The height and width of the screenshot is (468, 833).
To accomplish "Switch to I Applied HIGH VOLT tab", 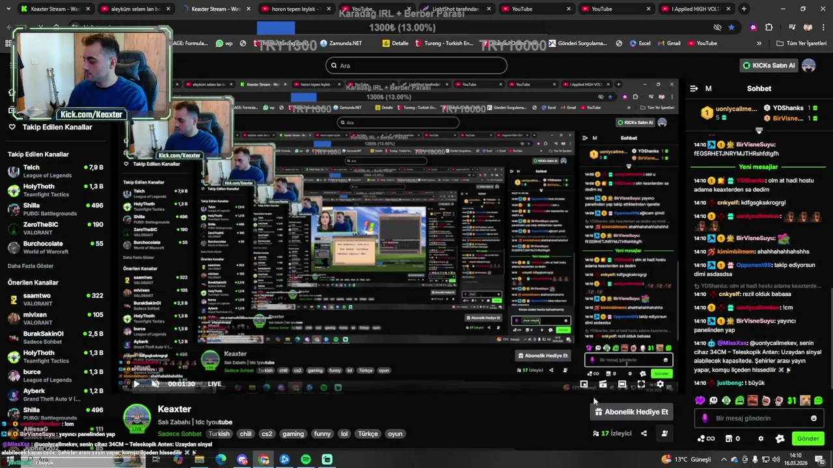I will pos(696,9).
